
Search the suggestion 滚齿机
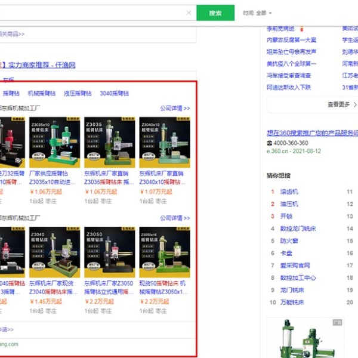[x=289, y=192]
